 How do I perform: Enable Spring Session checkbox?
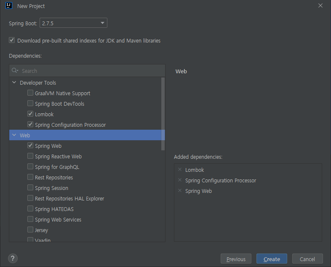click(30, 187)
